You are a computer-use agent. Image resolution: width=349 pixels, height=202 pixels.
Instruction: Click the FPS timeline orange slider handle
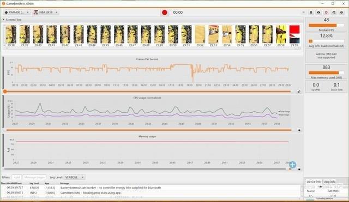tap(5, 91)
